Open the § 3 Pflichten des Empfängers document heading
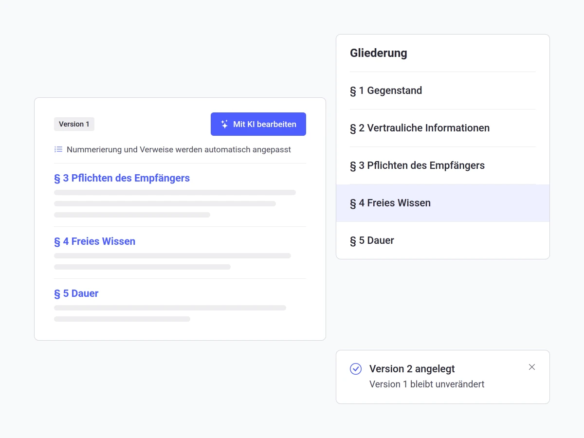 click(x=122, y=178)
